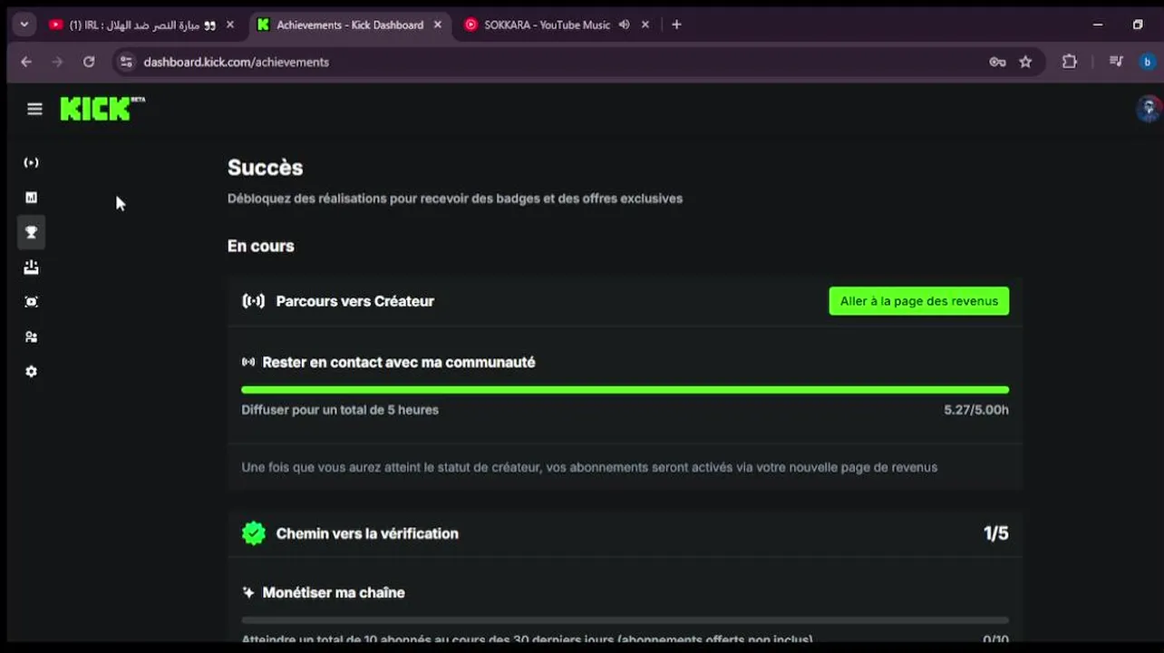Reload the page
Viewport: 1164px width, 653px height.
(x=89, y=62)
